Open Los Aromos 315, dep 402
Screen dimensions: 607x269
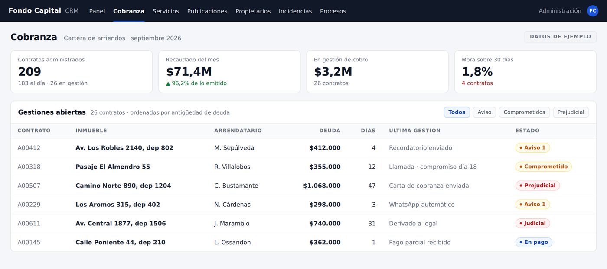[117, 205]
